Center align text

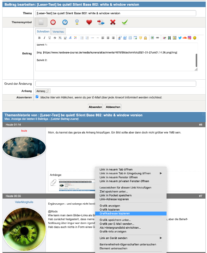(108, 38)
